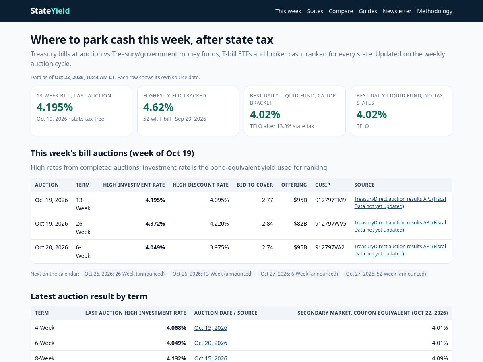Image resolution: width=483 pixels, height=362 pixels.
Task: Select the Oct 27, 2026: 52-Week (announced) chip
Action: point(386,274)
